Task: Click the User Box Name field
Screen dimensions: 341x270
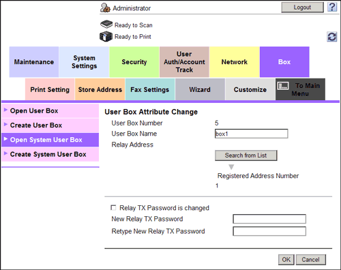Action: (x=251, y=134)
